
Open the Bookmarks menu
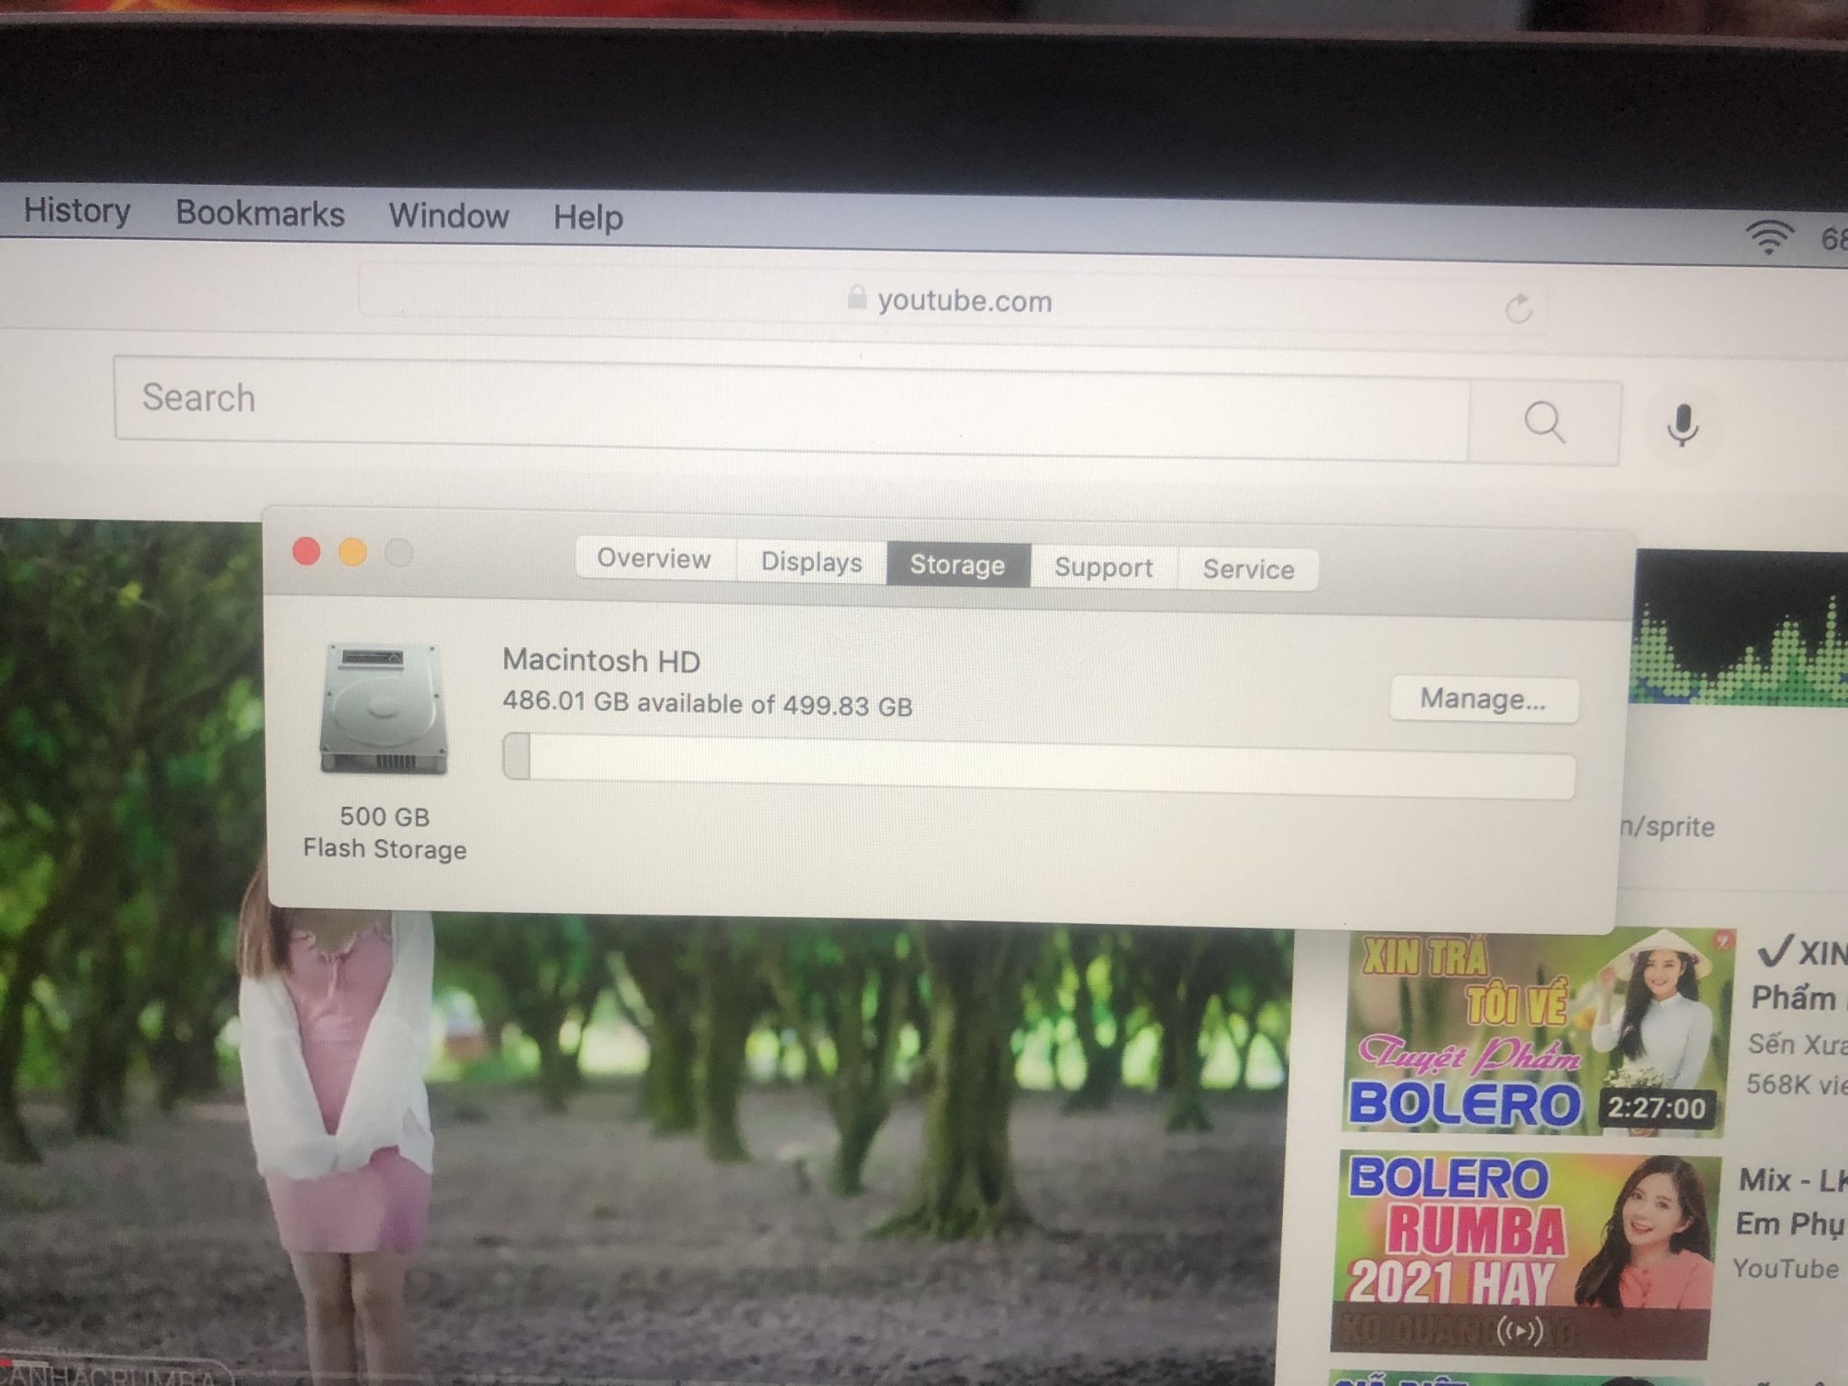pyautogui.click(x=260, y=214)
